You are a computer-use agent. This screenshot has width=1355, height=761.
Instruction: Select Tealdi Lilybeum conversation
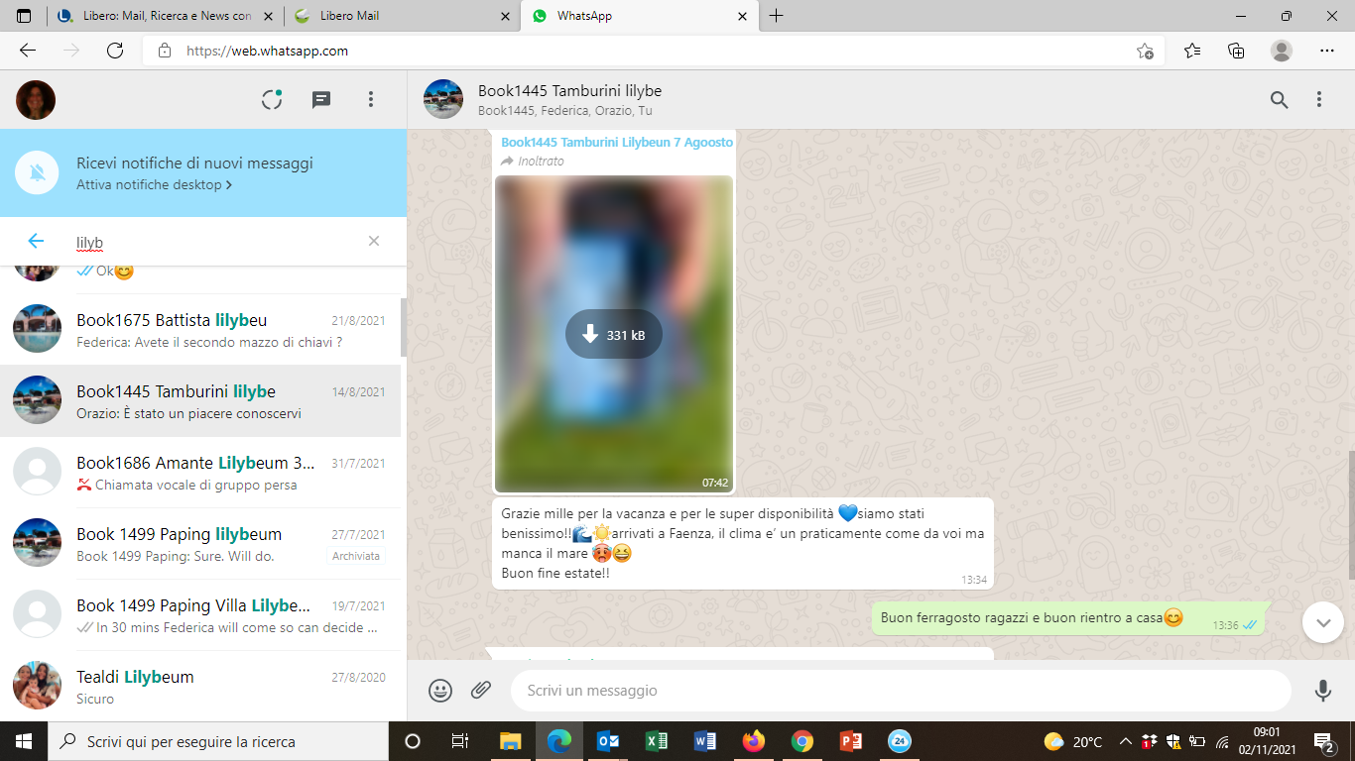(x=200, y=687)
